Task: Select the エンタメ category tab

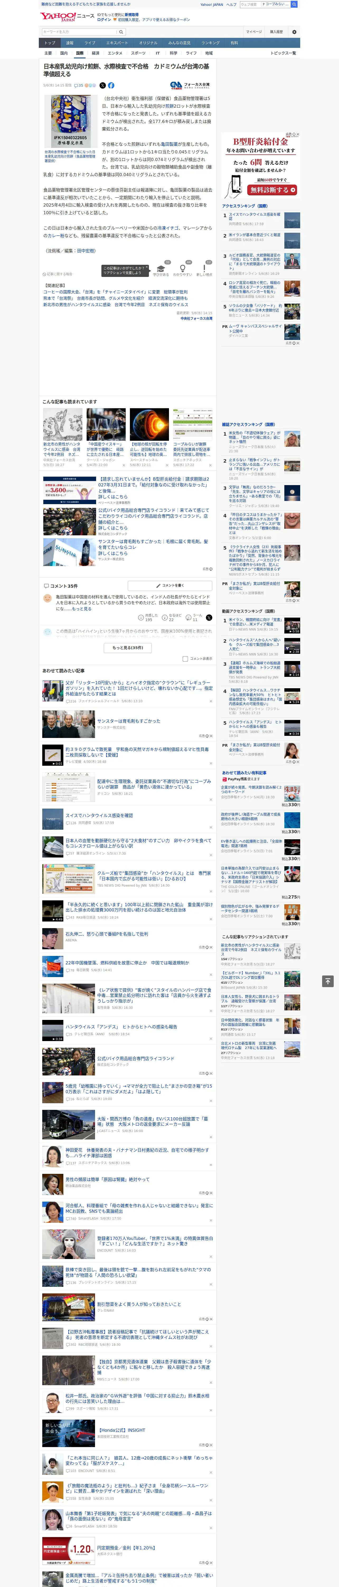Action: (x=115, y=53)
